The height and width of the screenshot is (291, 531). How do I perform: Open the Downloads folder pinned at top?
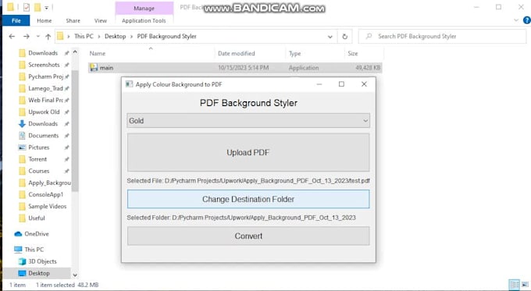tap(43, 53)
